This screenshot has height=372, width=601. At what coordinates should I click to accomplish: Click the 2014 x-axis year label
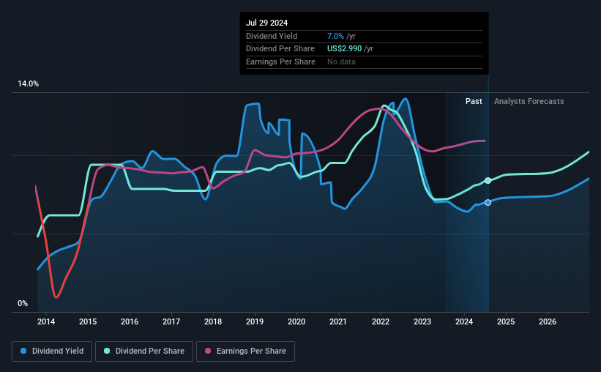(46, 321)
